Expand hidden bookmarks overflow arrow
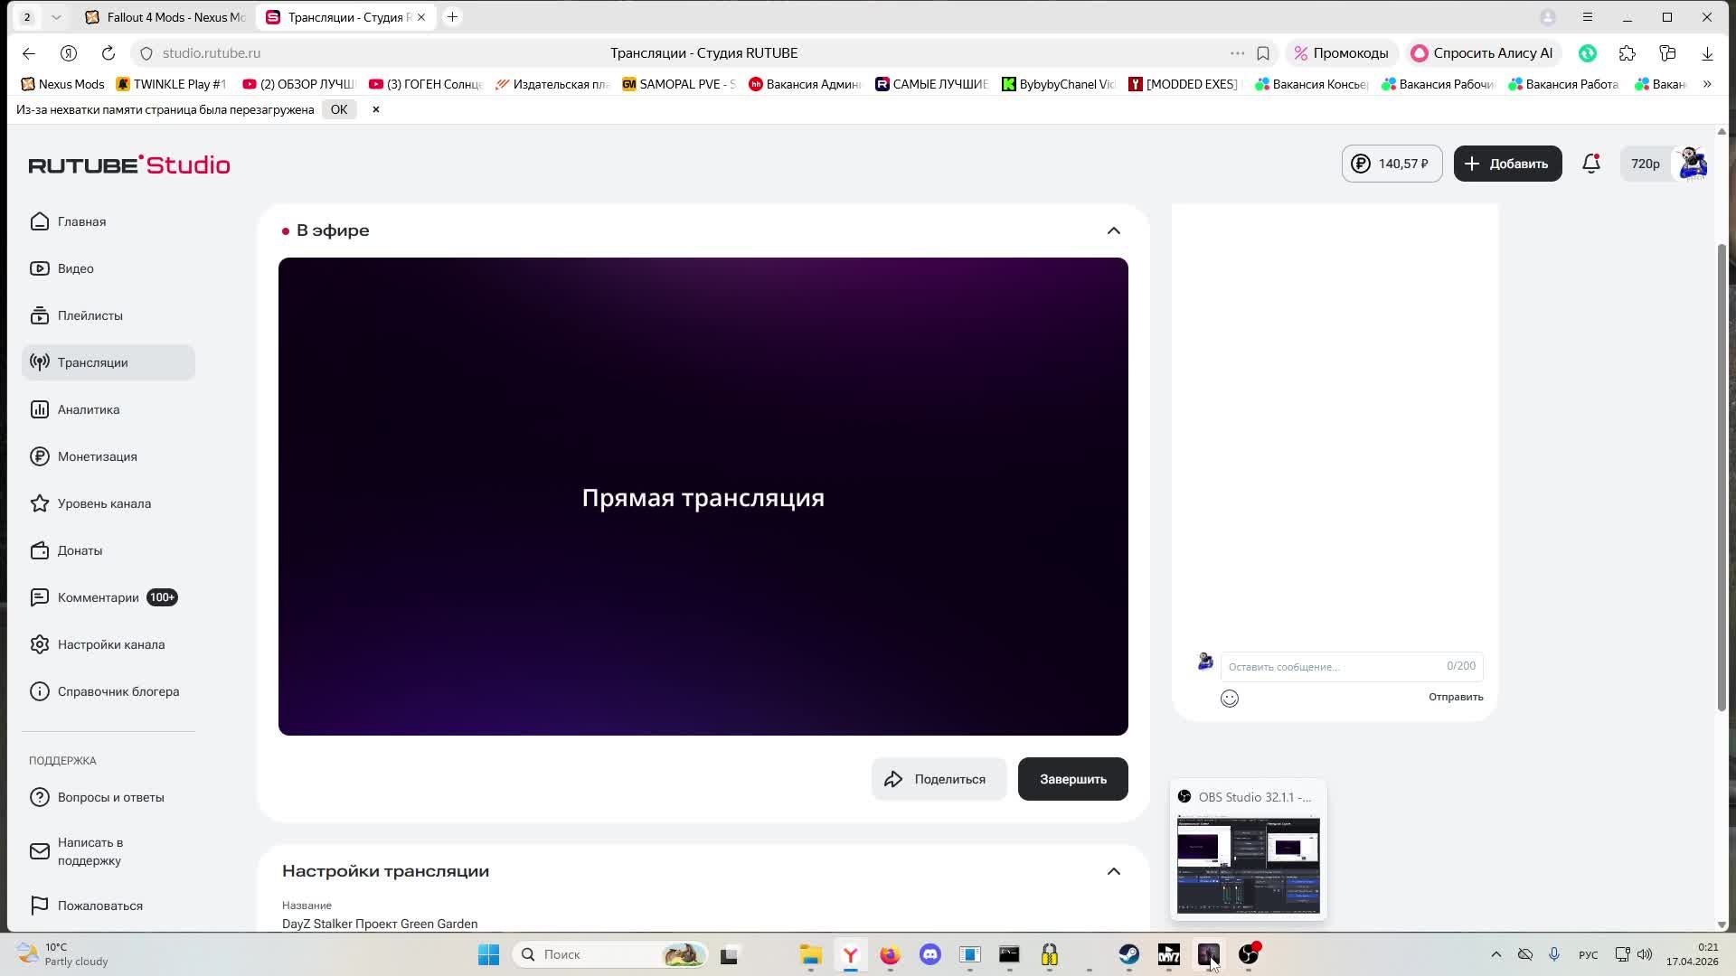The height and width of the screenshot is (976, 1736). click(1707, 84)
